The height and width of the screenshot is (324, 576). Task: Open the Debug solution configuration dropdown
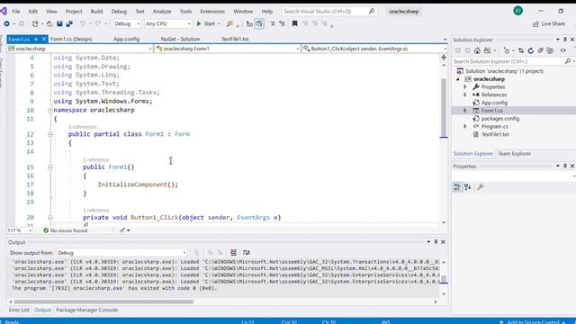pyautogui.click(x=127, y=24)
